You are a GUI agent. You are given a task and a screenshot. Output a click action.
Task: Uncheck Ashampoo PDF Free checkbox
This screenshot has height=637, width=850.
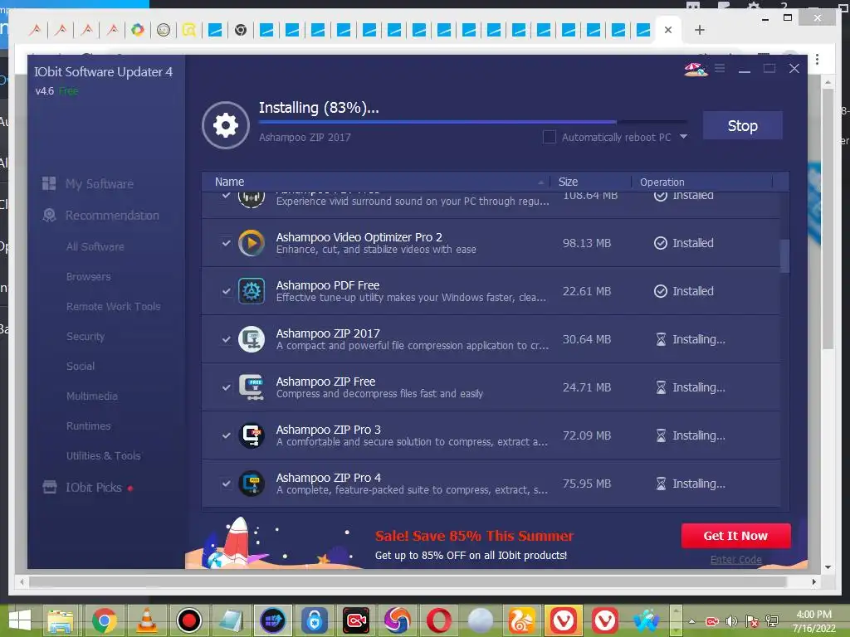point(227,291)
